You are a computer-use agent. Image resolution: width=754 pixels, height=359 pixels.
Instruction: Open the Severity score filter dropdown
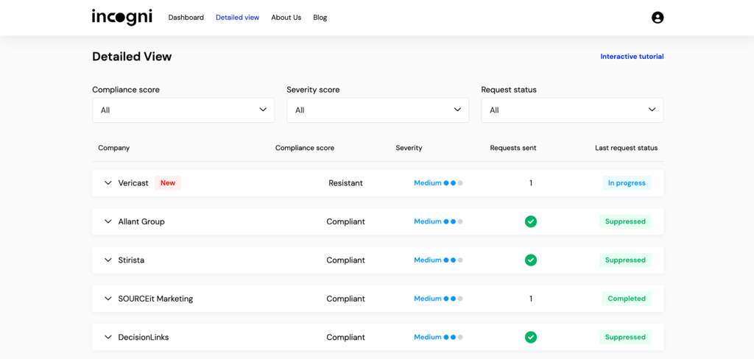pos(378,110)
